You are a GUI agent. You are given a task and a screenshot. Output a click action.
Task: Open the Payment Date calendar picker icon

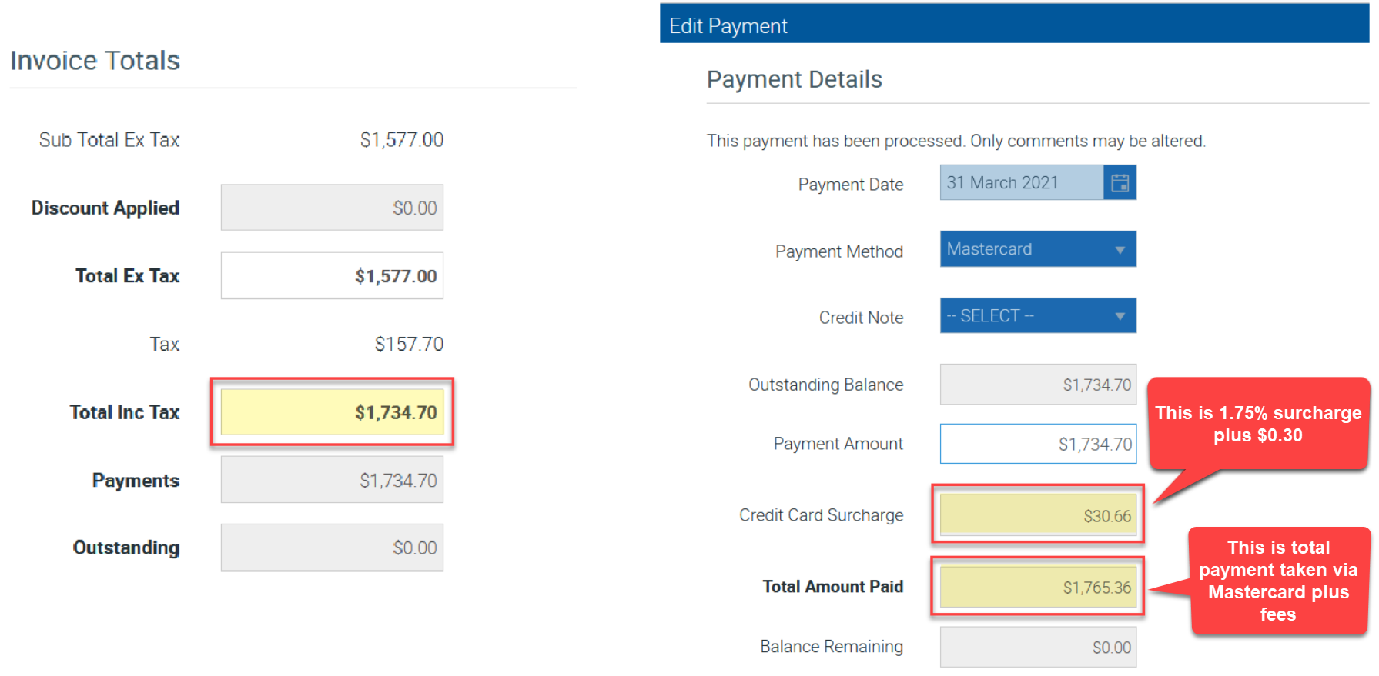pyautogui.click(x=1120, y=183)
